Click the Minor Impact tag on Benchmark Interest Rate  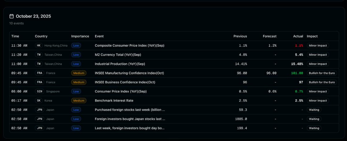(x=318, y=101)
